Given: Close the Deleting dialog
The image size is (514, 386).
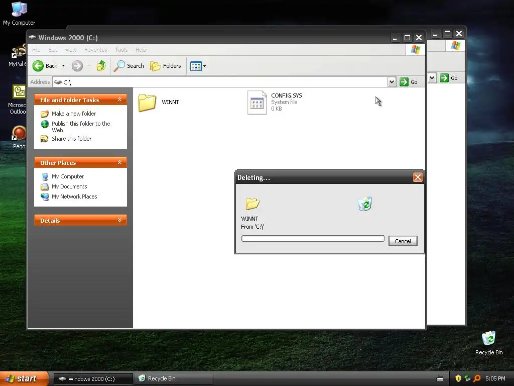Looking at the screenshot, I should 418,177.
